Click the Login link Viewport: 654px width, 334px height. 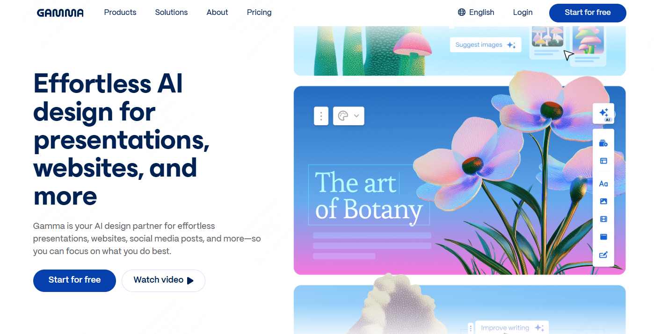click(523, 13)
